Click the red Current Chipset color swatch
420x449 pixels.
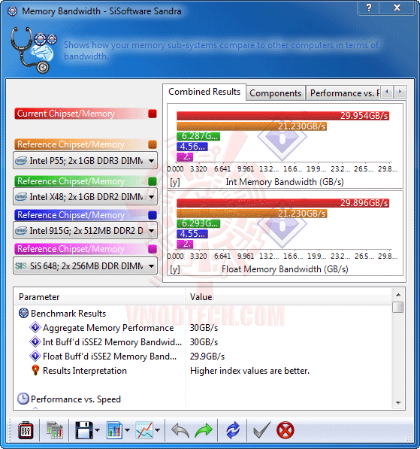(153, 114)
